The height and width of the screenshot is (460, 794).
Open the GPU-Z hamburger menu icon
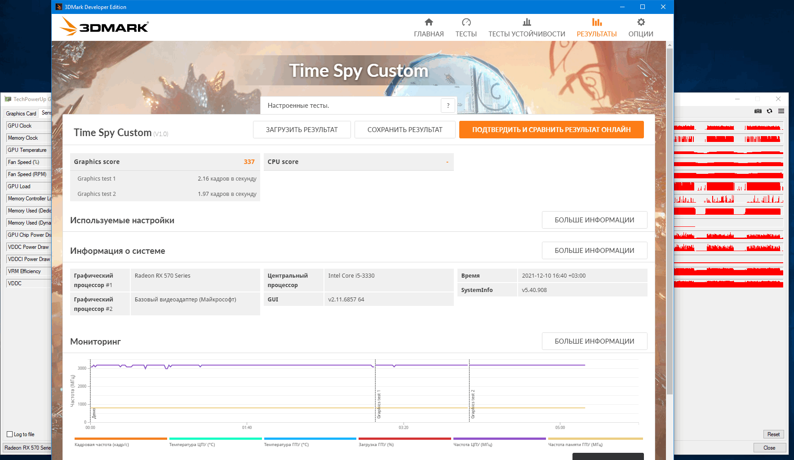click(x=781, y=111)
